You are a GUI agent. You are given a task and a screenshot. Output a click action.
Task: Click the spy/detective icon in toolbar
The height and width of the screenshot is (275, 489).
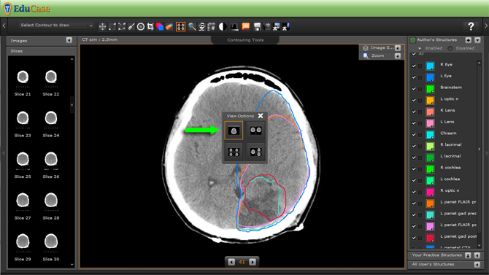pos(201,27)
